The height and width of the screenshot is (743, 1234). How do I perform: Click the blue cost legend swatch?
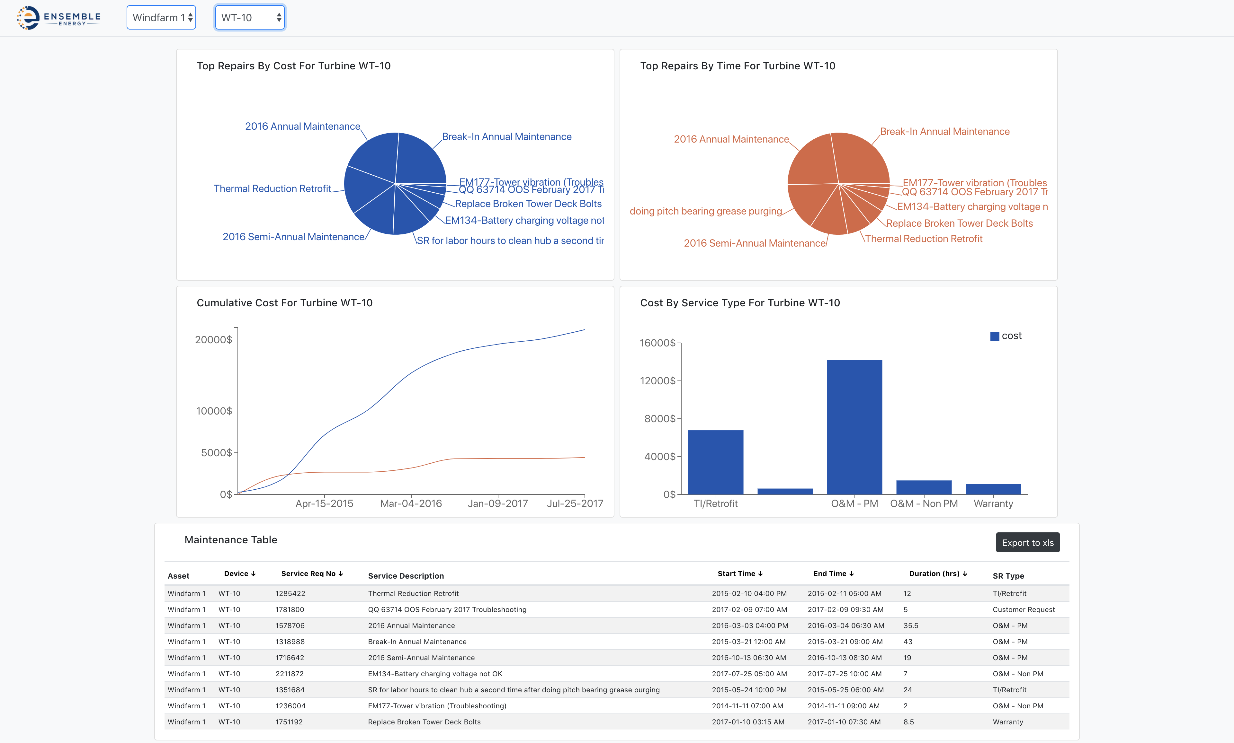pos(995,336)
